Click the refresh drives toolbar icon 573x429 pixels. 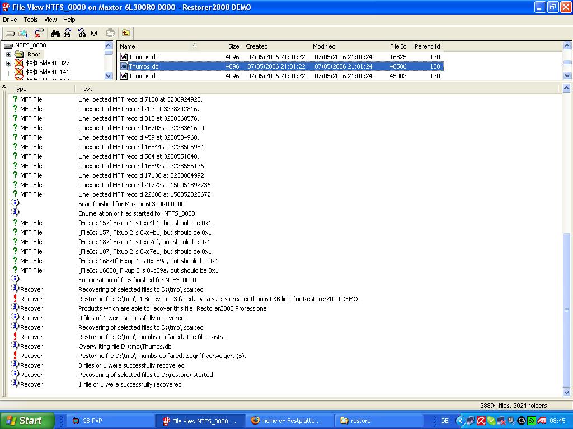click(x=39, y=33)
